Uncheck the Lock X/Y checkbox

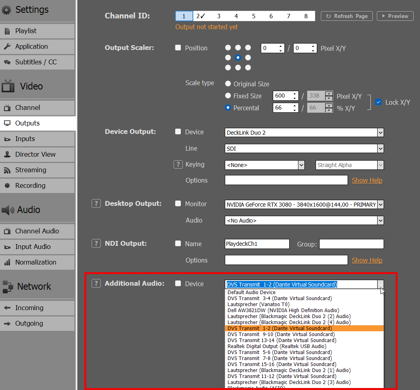(x=378, y=102)
